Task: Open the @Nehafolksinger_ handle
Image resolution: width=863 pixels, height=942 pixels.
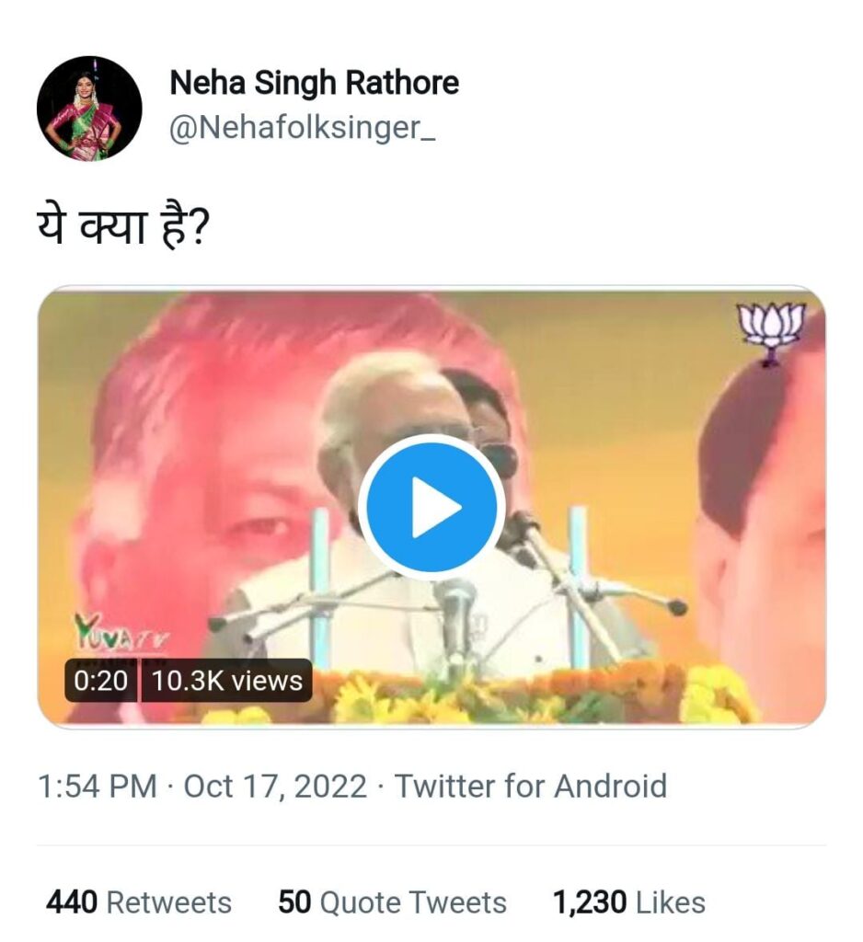Action: click(303, 128)
